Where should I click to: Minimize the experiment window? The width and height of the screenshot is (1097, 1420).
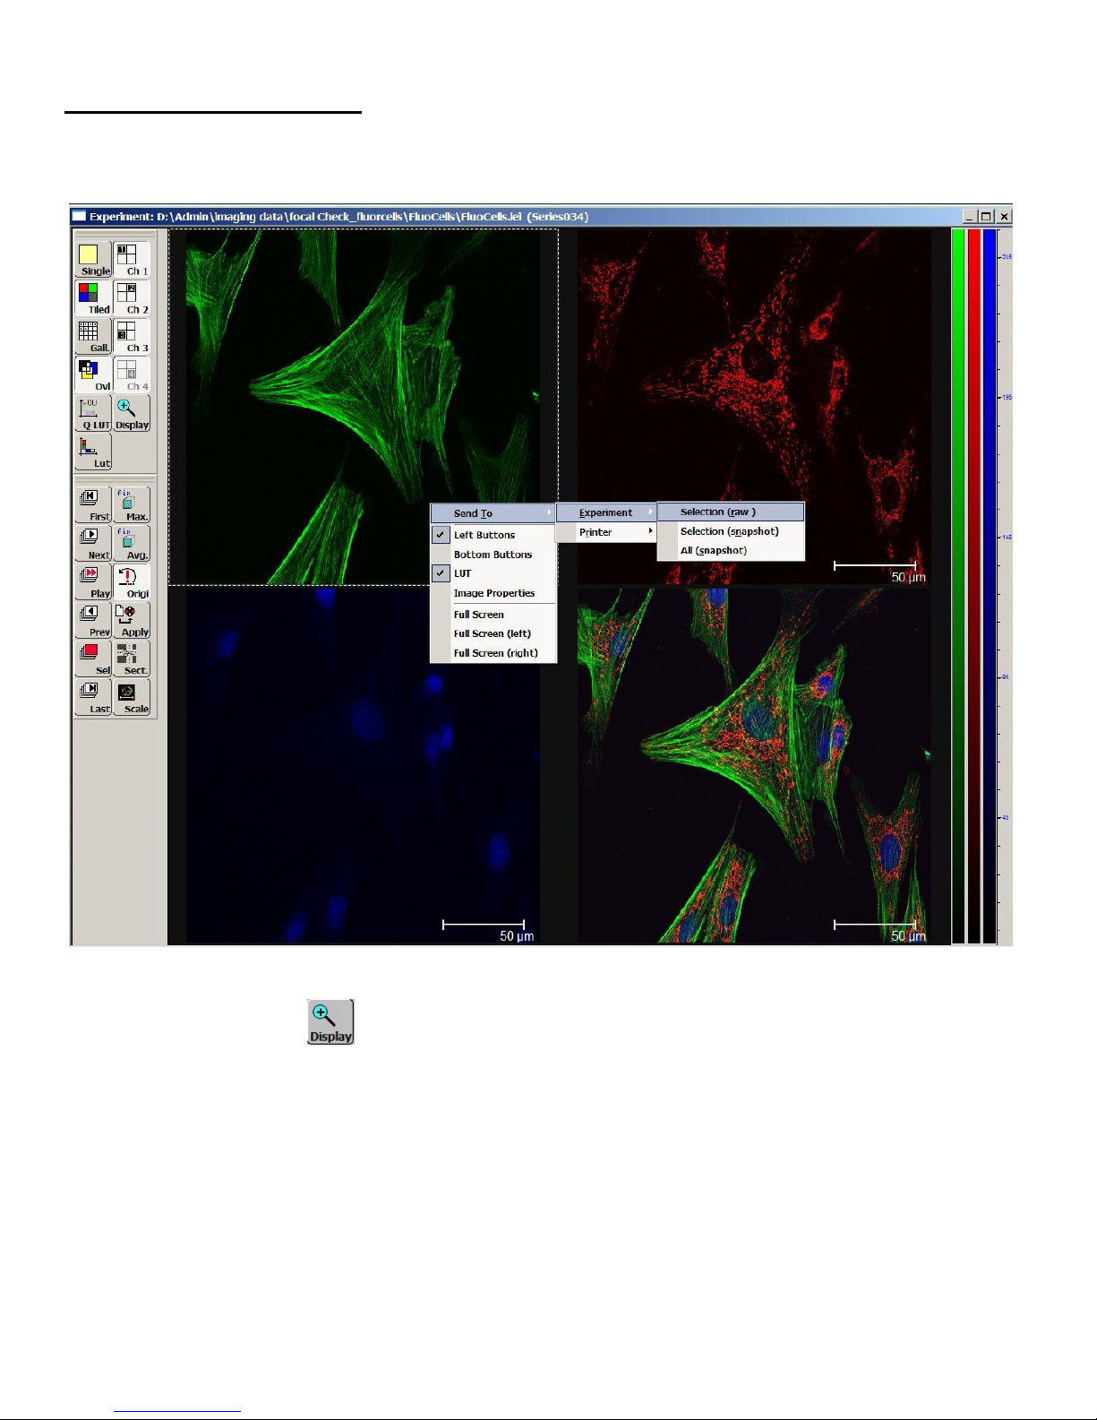(x=970, y=216)
